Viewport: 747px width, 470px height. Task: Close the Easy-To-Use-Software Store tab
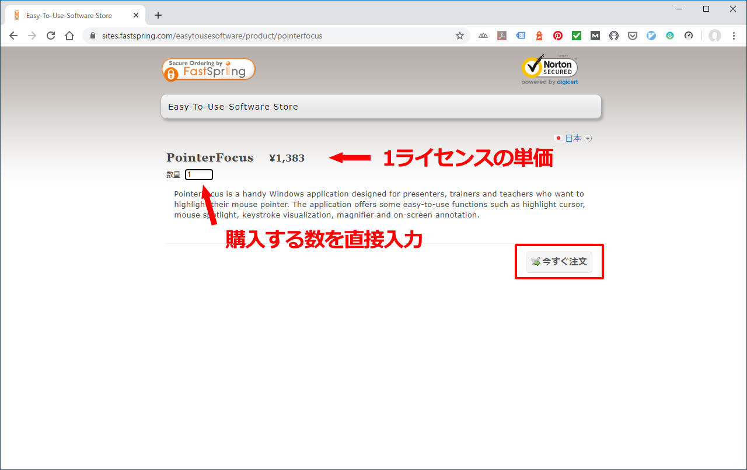pos(136,15)
